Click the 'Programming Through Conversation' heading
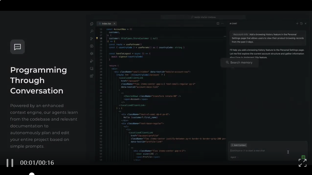312x175 pixels. pyautogui.click(x=39, y=81)
